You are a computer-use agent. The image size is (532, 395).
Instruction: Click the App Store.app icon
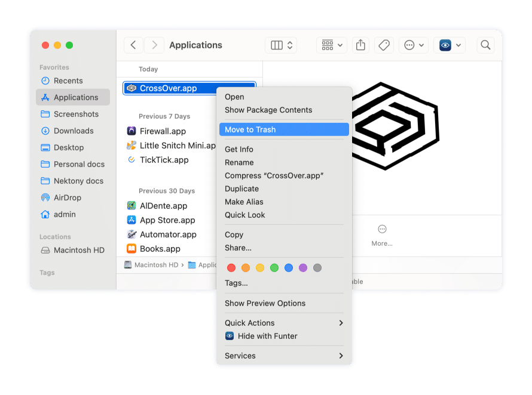132,220
